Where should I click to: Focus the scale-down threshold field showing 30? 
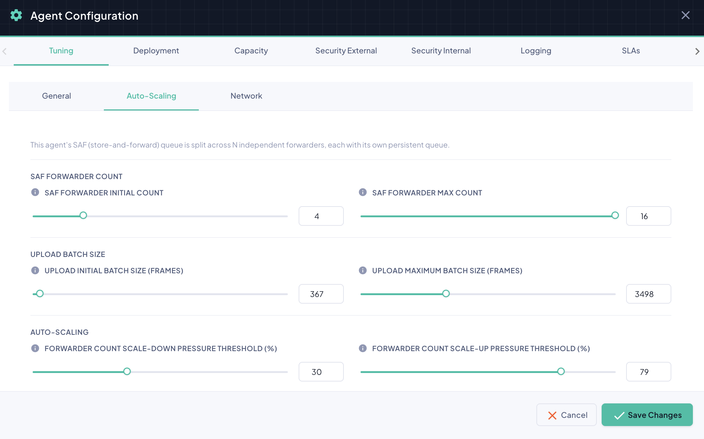pyautogui.click(x=321, y=372)
